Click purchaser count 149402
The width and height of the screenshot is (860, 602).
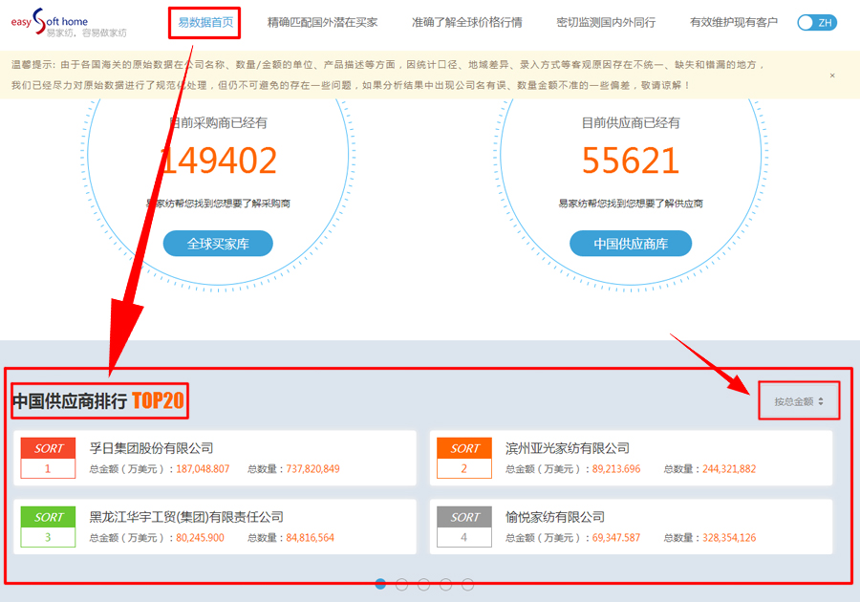tap(218, 161)
